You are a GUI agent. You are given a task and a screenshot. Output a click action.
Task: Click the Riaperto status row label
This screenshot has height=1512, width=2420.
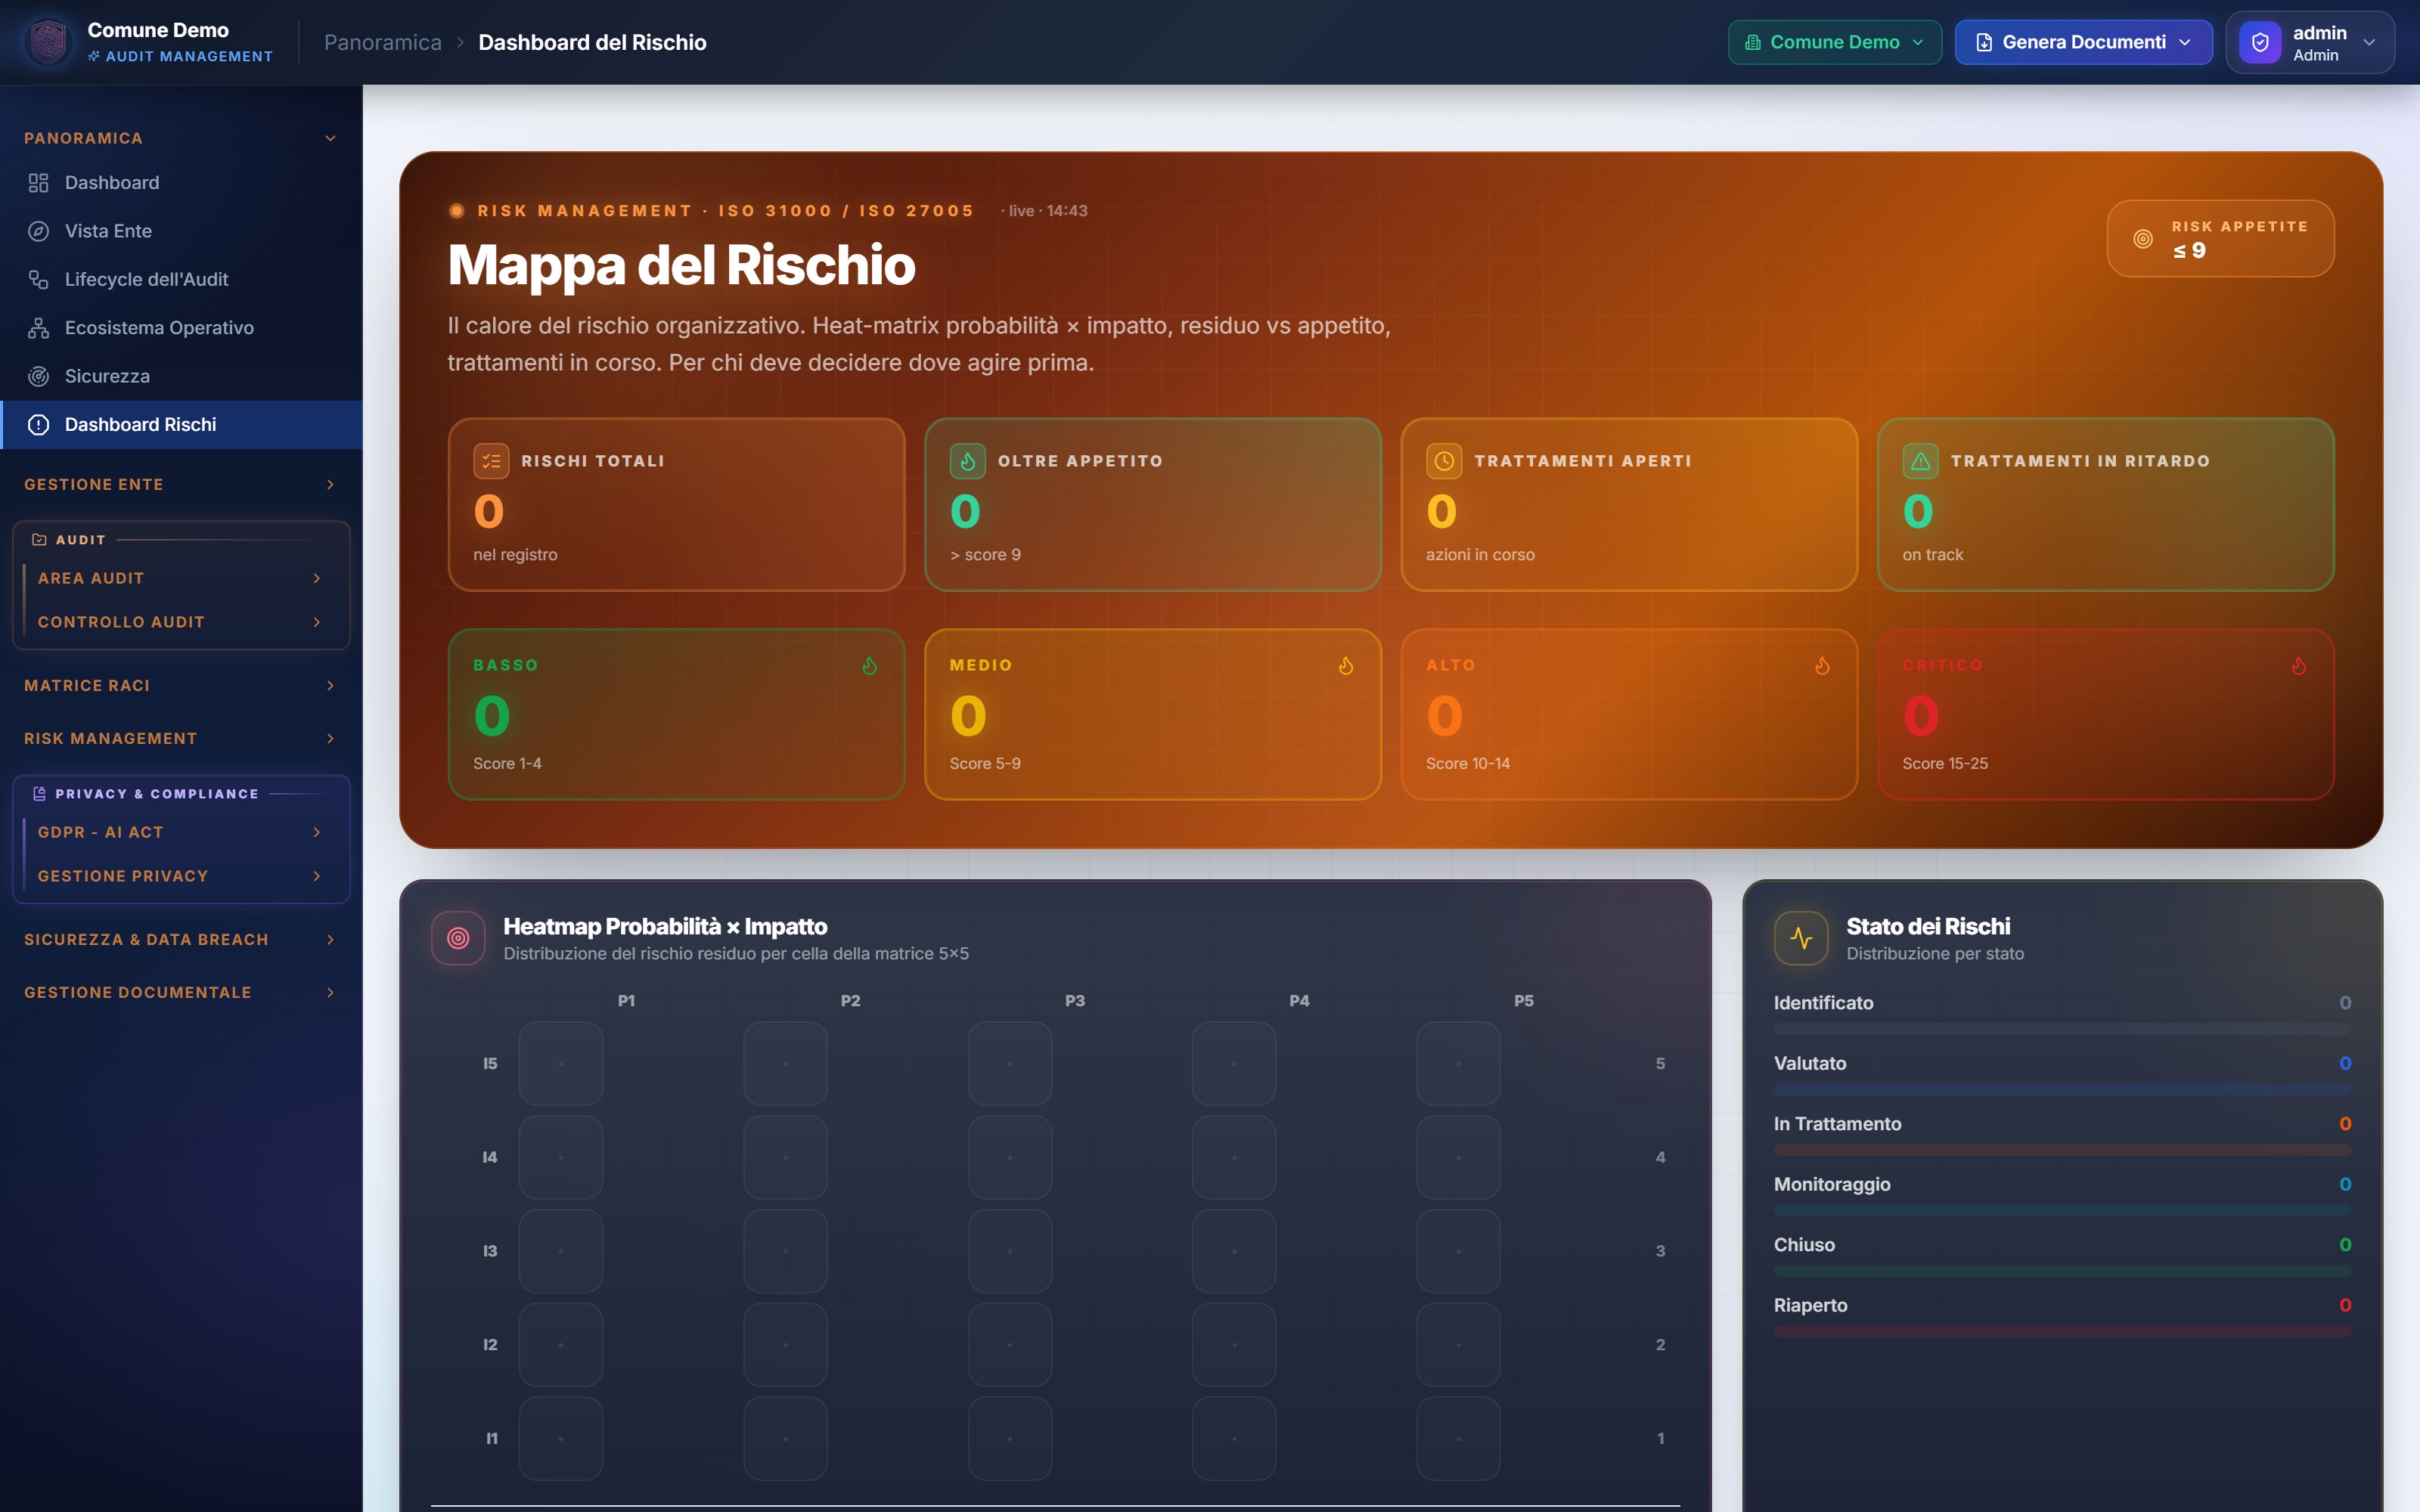(1810, 1305)
